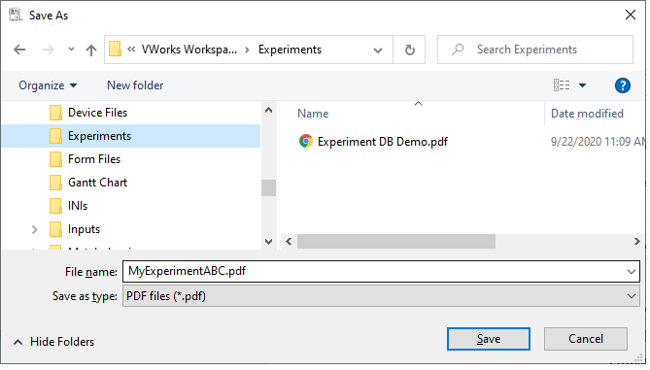650x370 pixels.
Task: Select Inputs folder in tree
Action: click(84, 229)
